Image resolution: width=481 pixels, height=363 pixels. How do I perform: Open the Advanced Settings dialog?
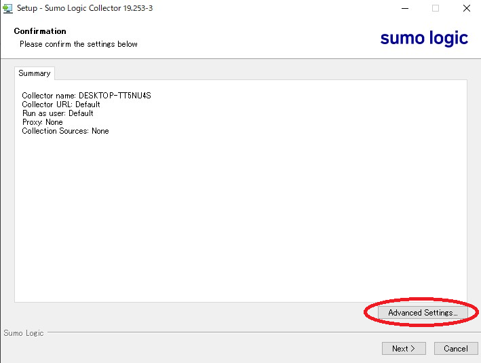click(423, 312)
